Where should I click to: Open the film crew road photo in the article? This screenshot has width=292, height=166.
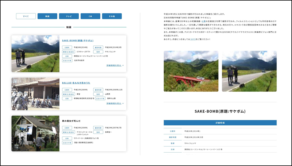(249, 71)
